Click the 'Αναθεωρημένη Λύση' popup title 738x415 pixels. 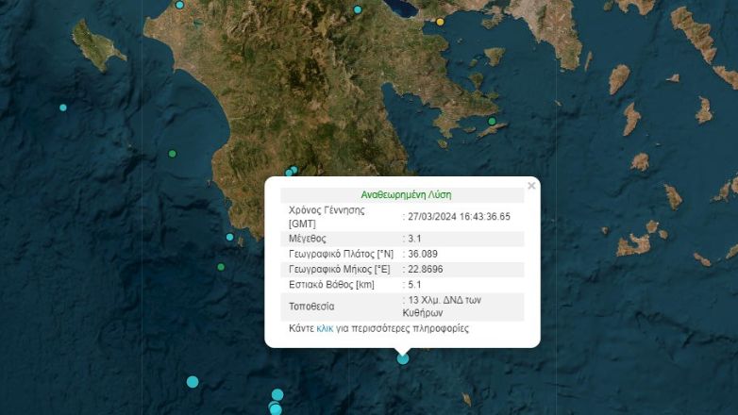[x=406, y=194]
